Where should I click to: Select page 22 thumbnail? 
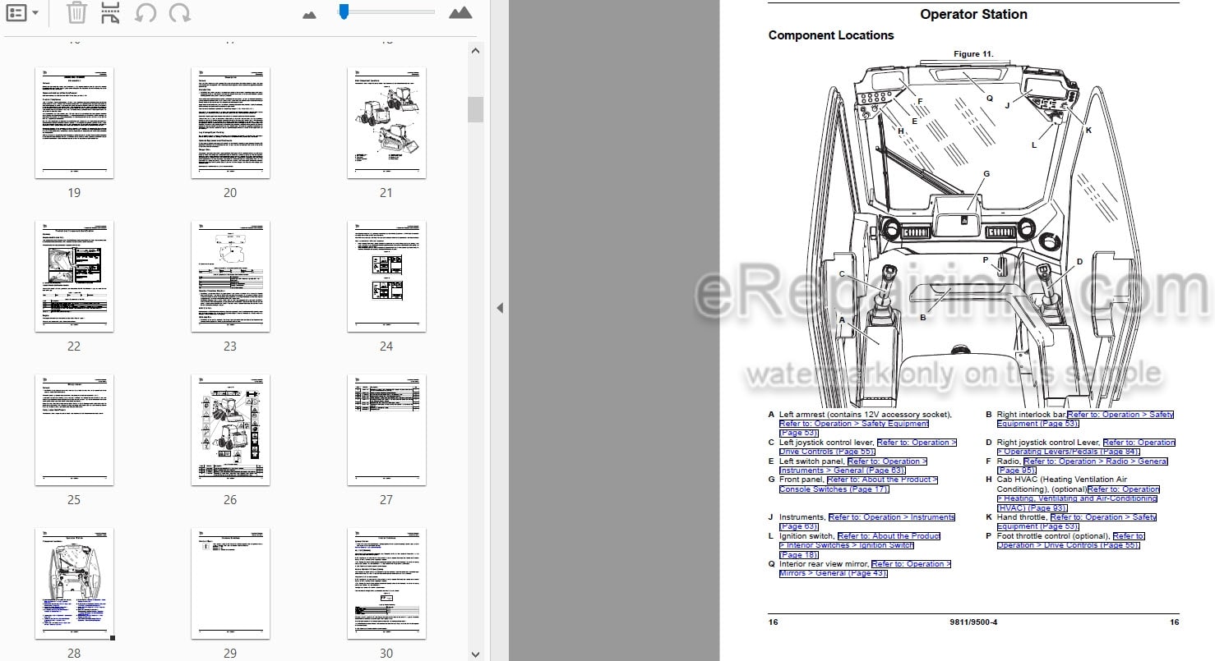point(74,276)
